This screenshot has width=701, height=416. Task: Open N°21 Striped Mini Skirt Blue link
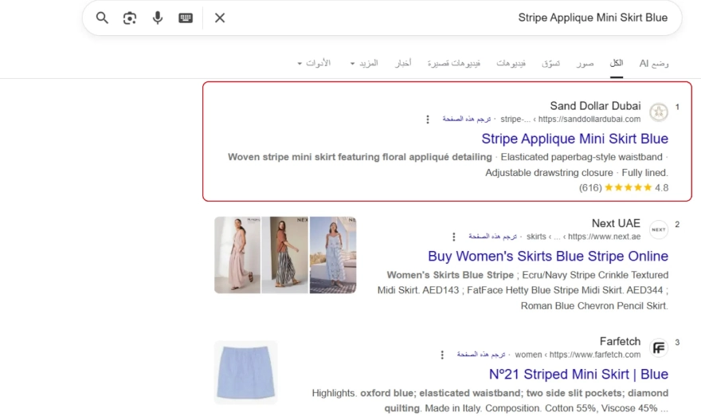coord(578,375)
